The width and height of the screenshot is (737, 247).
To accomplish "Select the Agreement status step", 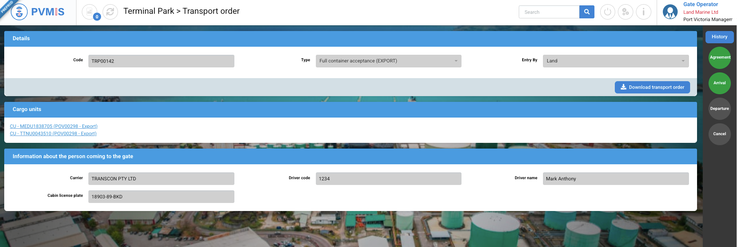I will (719, 57).
